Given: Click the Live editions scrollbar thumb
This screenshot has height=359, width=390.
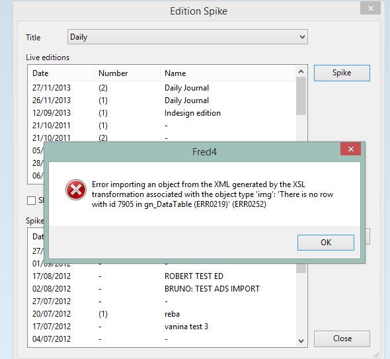Looking at the screenshot, I should point(301,96).
